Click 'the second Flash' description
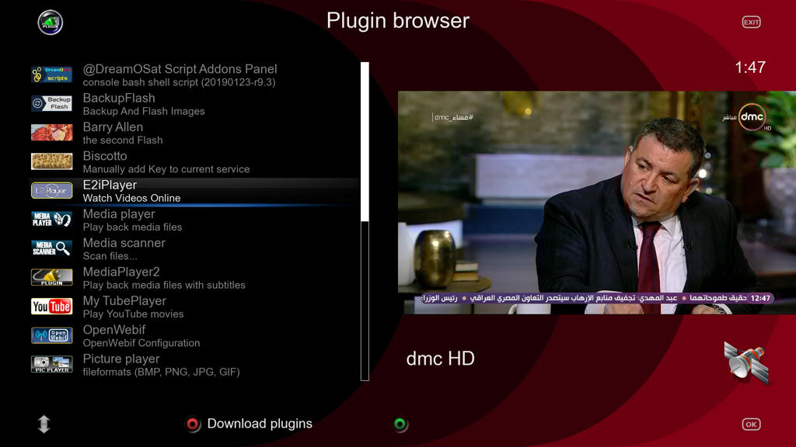This screenshot has height=447, width=796. (123, 140)
